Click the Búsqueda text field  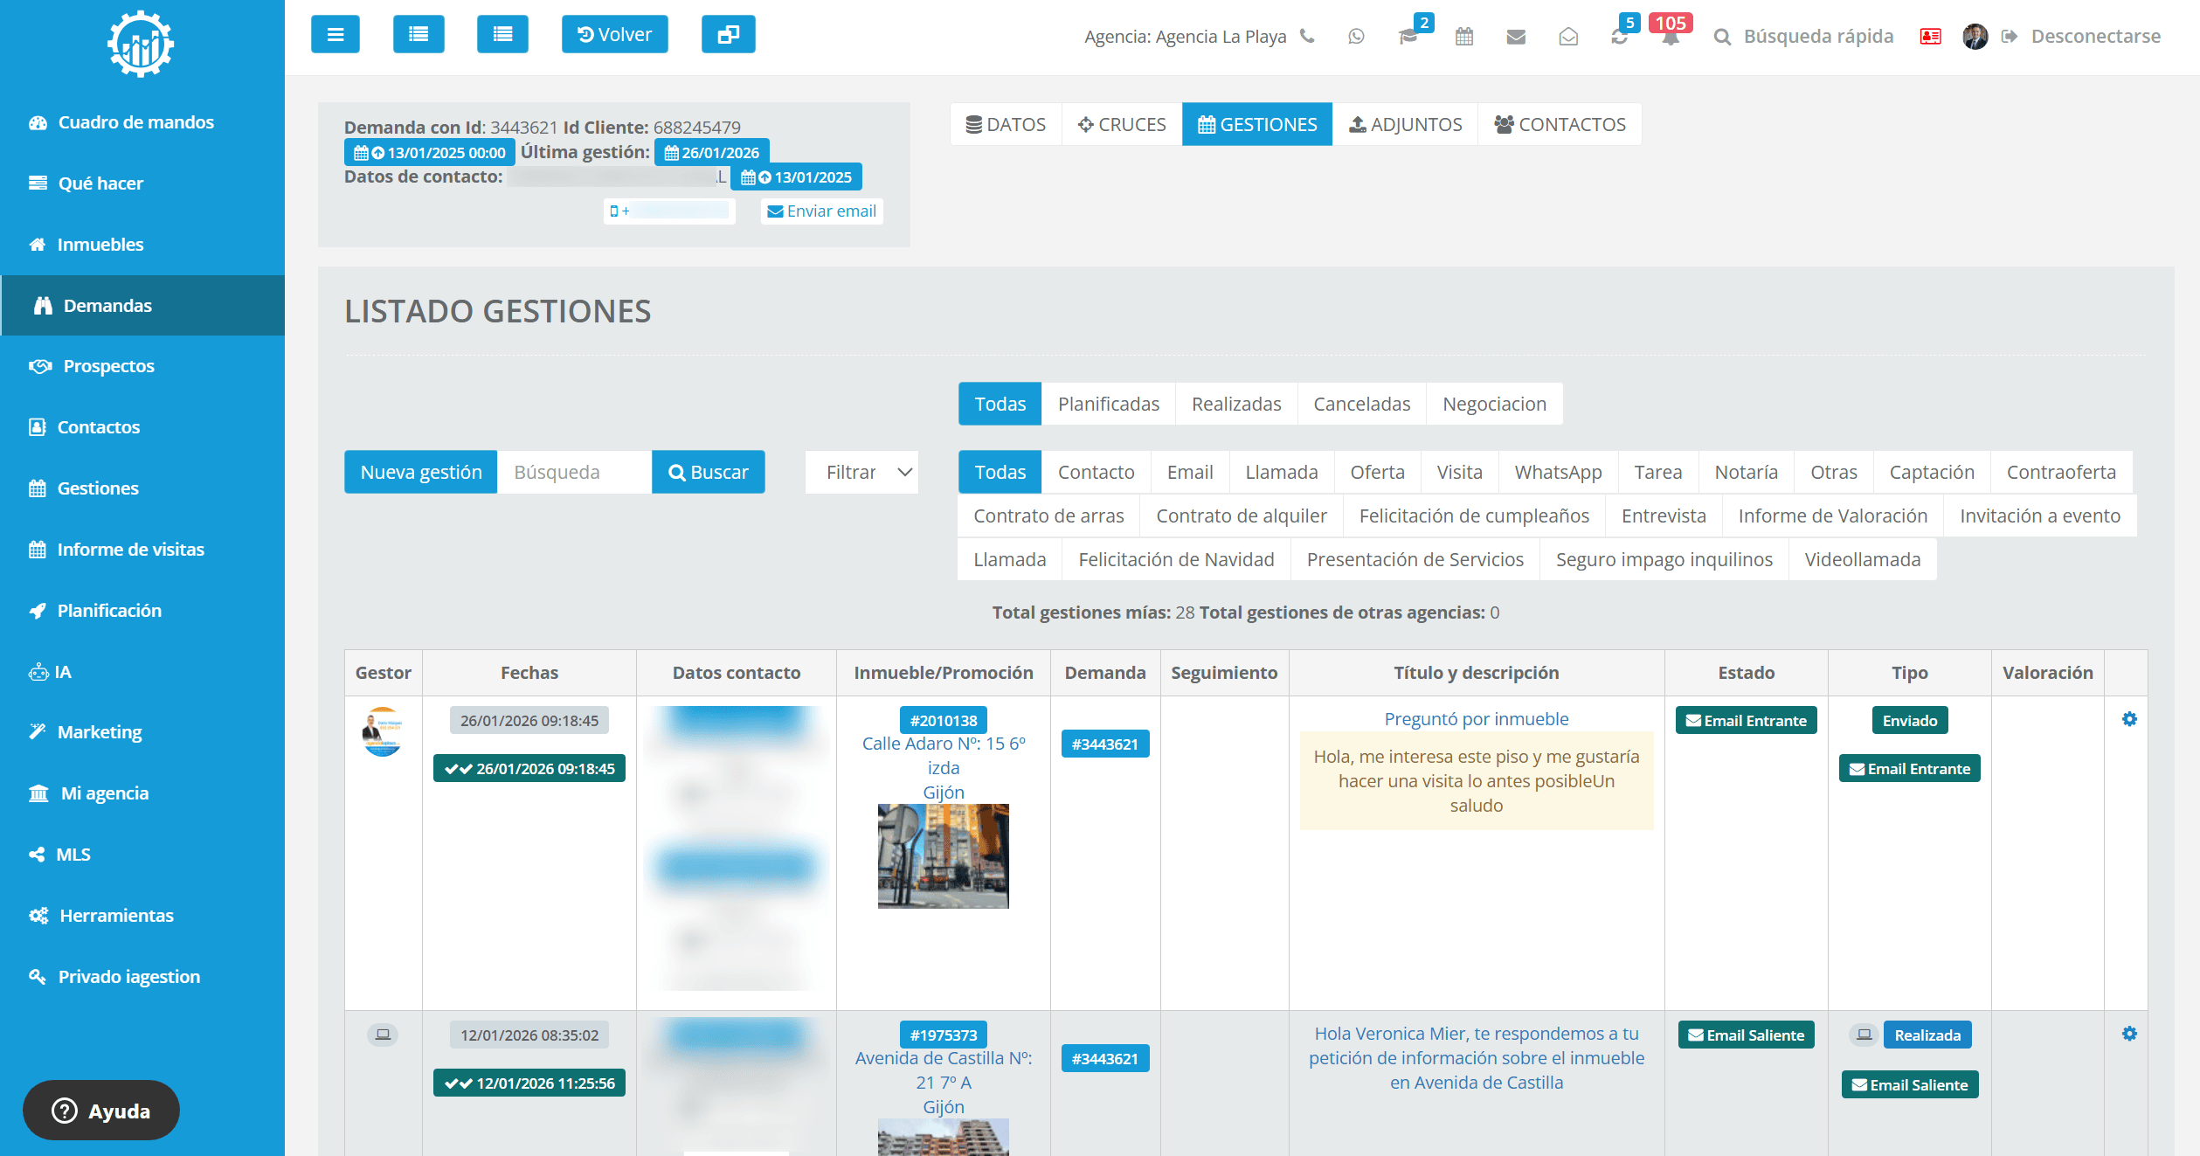574,473
